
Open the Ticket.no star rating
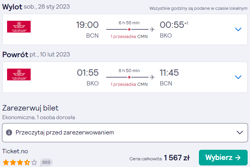tap(20, 163)
